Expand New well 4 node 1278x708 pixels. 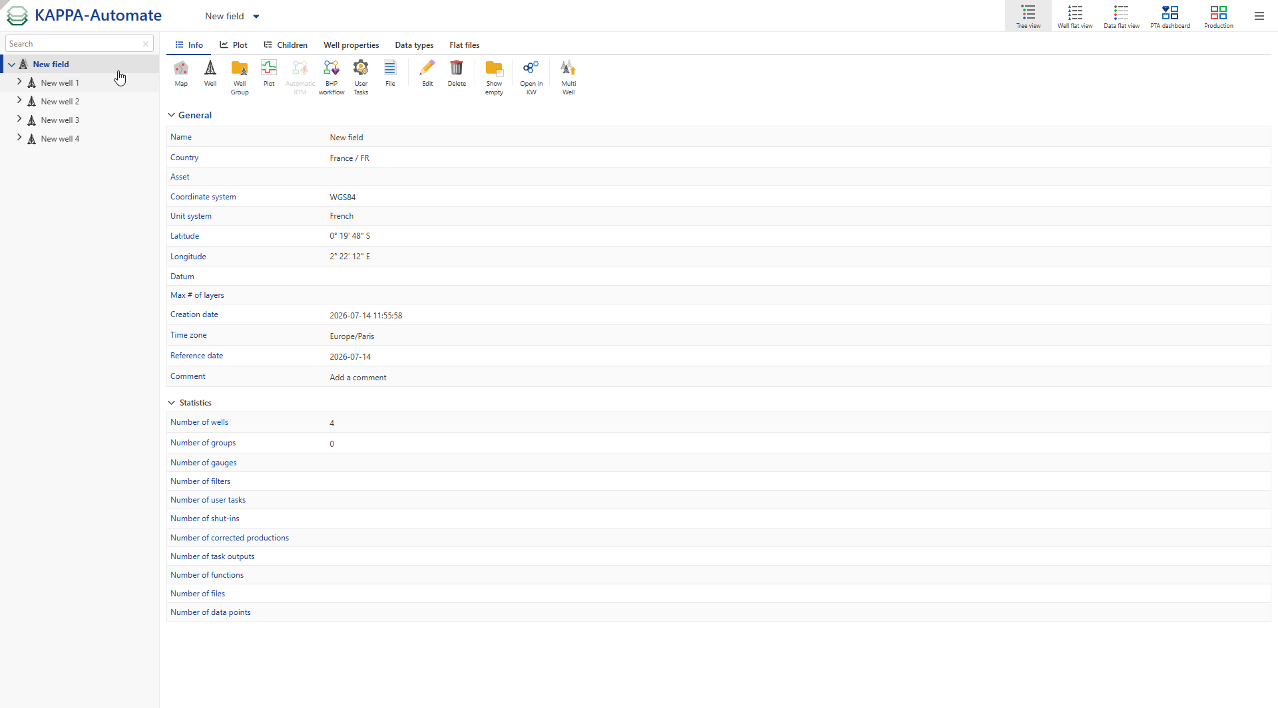[19, 138]
